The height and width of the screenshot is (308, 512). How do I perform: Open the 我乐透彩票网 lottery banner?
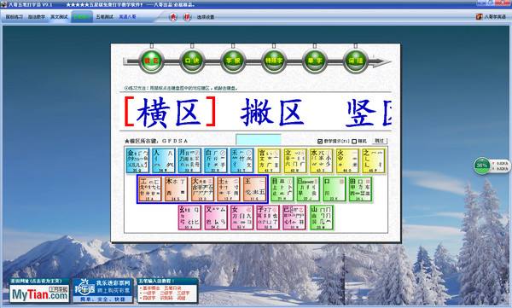(103, 290)
